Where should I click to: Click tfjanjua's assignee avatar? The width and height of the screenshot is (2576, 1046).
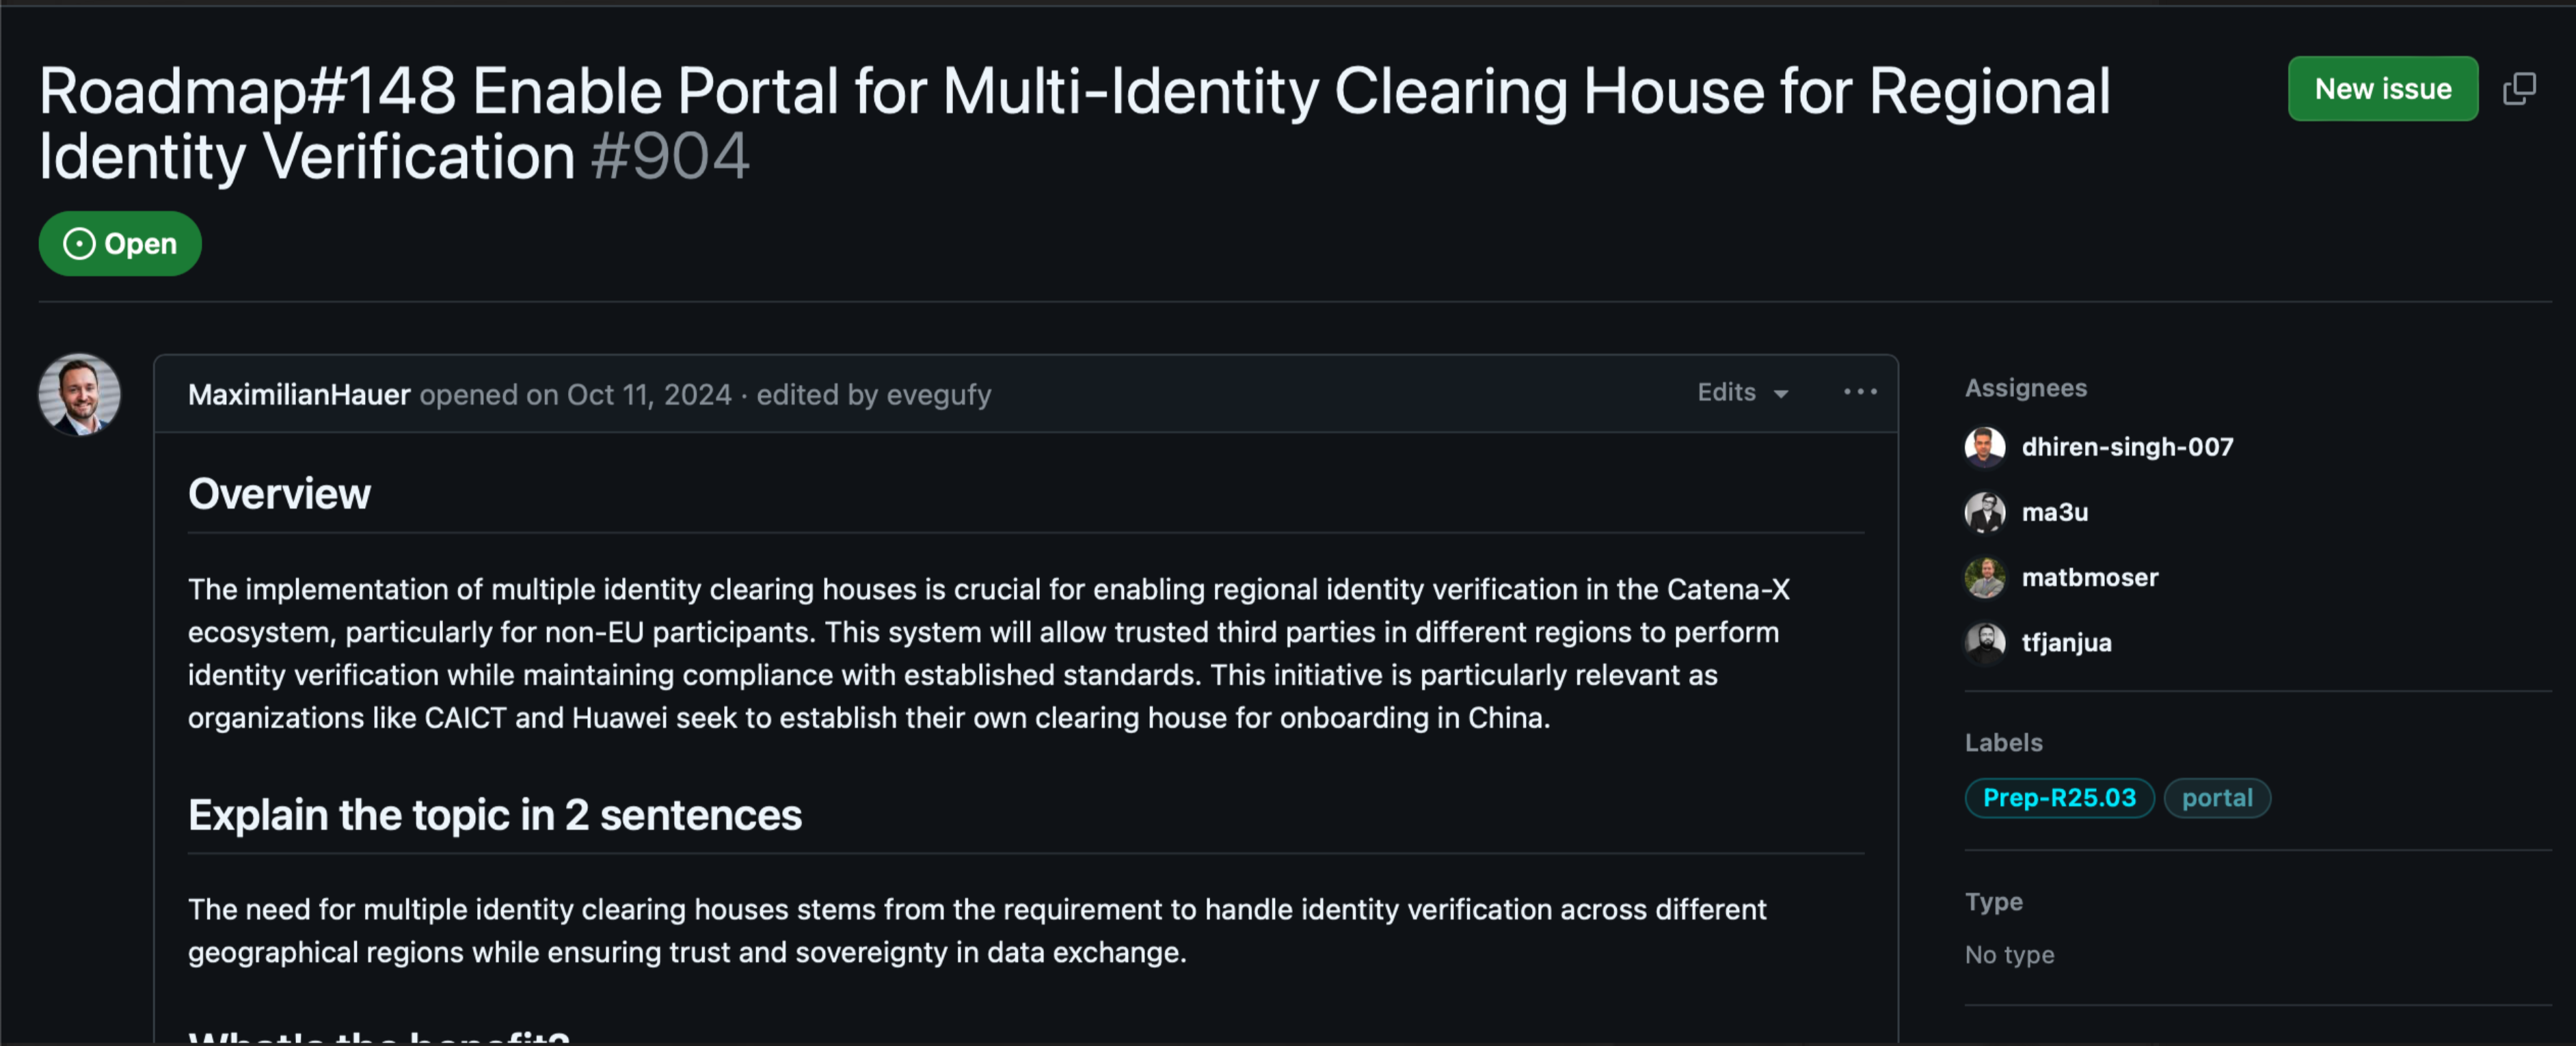pos(1984,643)
